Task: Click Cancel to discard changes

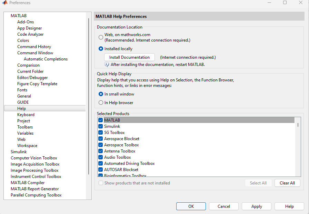Action: coord(224,206)
